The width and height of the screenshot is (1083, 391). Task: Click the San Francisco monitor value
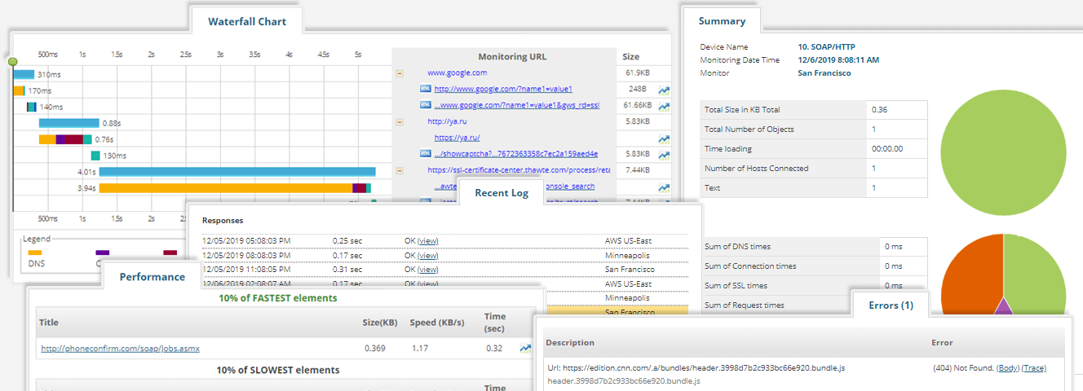824,73
